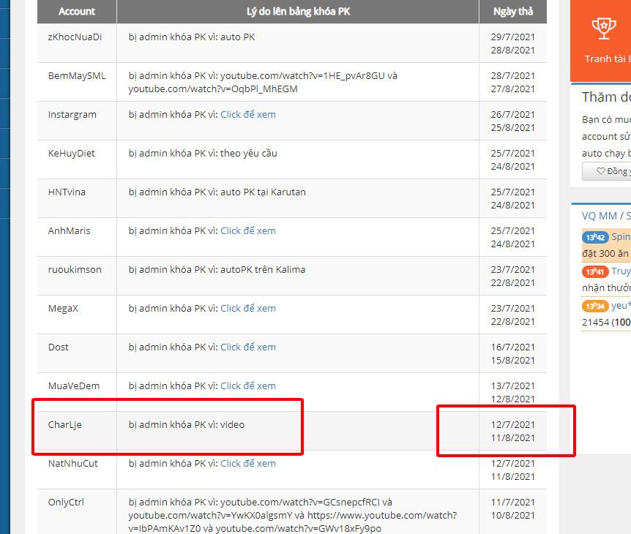Open Click để xem link for Dost
The image size is (631, 534).
248,347
